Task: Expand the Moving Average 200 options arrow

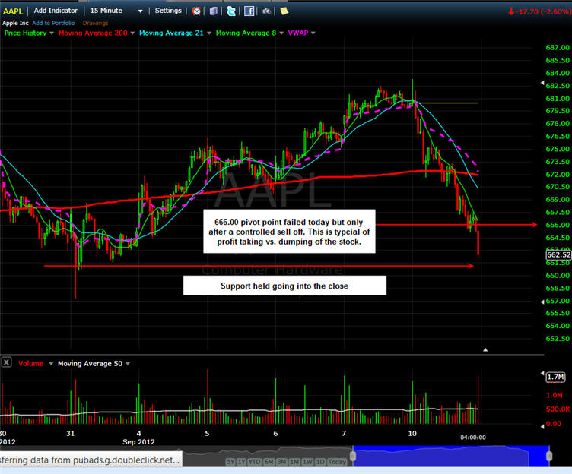Action: tap(132, 33)
